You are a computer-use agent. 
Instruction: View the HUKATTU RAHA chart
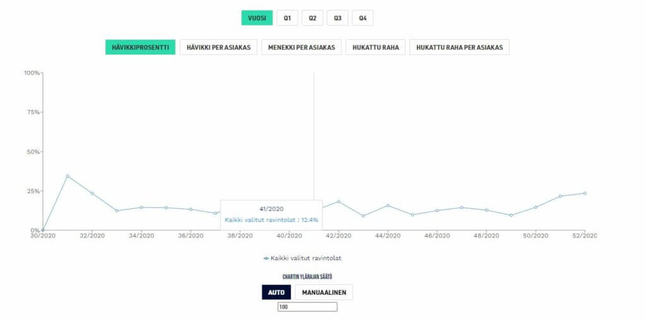(376, 47)
